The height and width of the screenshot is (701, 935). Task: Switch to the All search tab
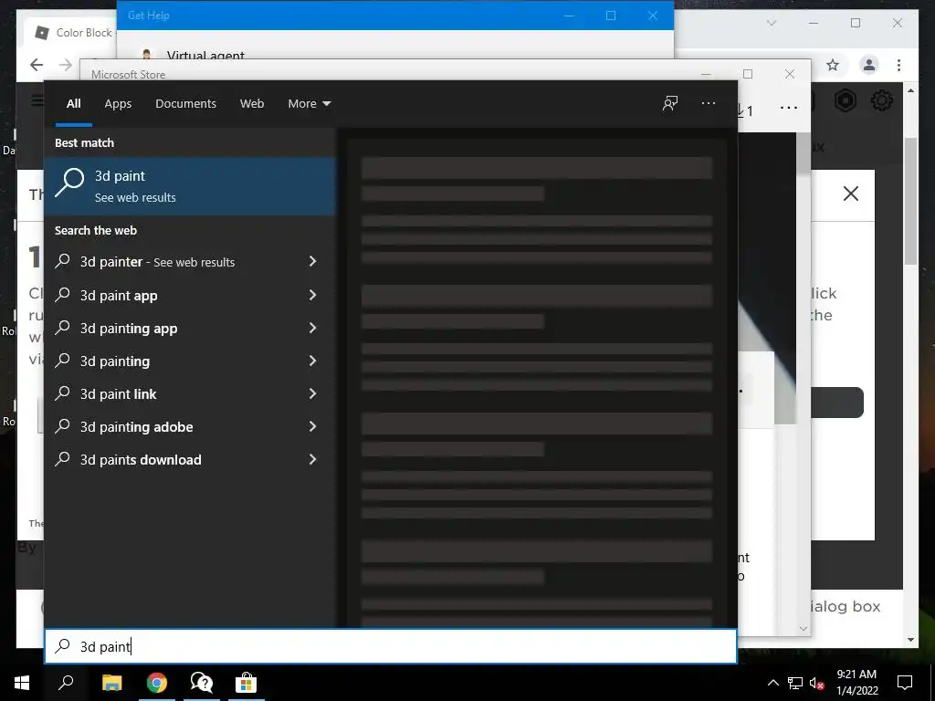[73, 104]
